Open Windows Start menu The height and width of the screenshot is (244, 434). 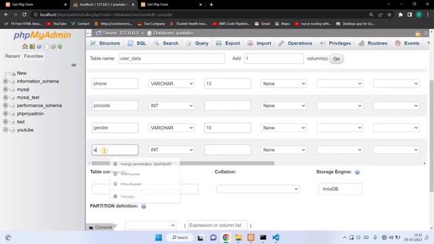[x=159, y=237]
